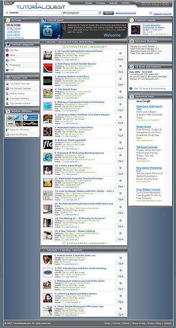The height and width of the screenshot is (328, 176).
Task: Open Making a Transparent Cube in Photoshop
Action: [79, 102]
